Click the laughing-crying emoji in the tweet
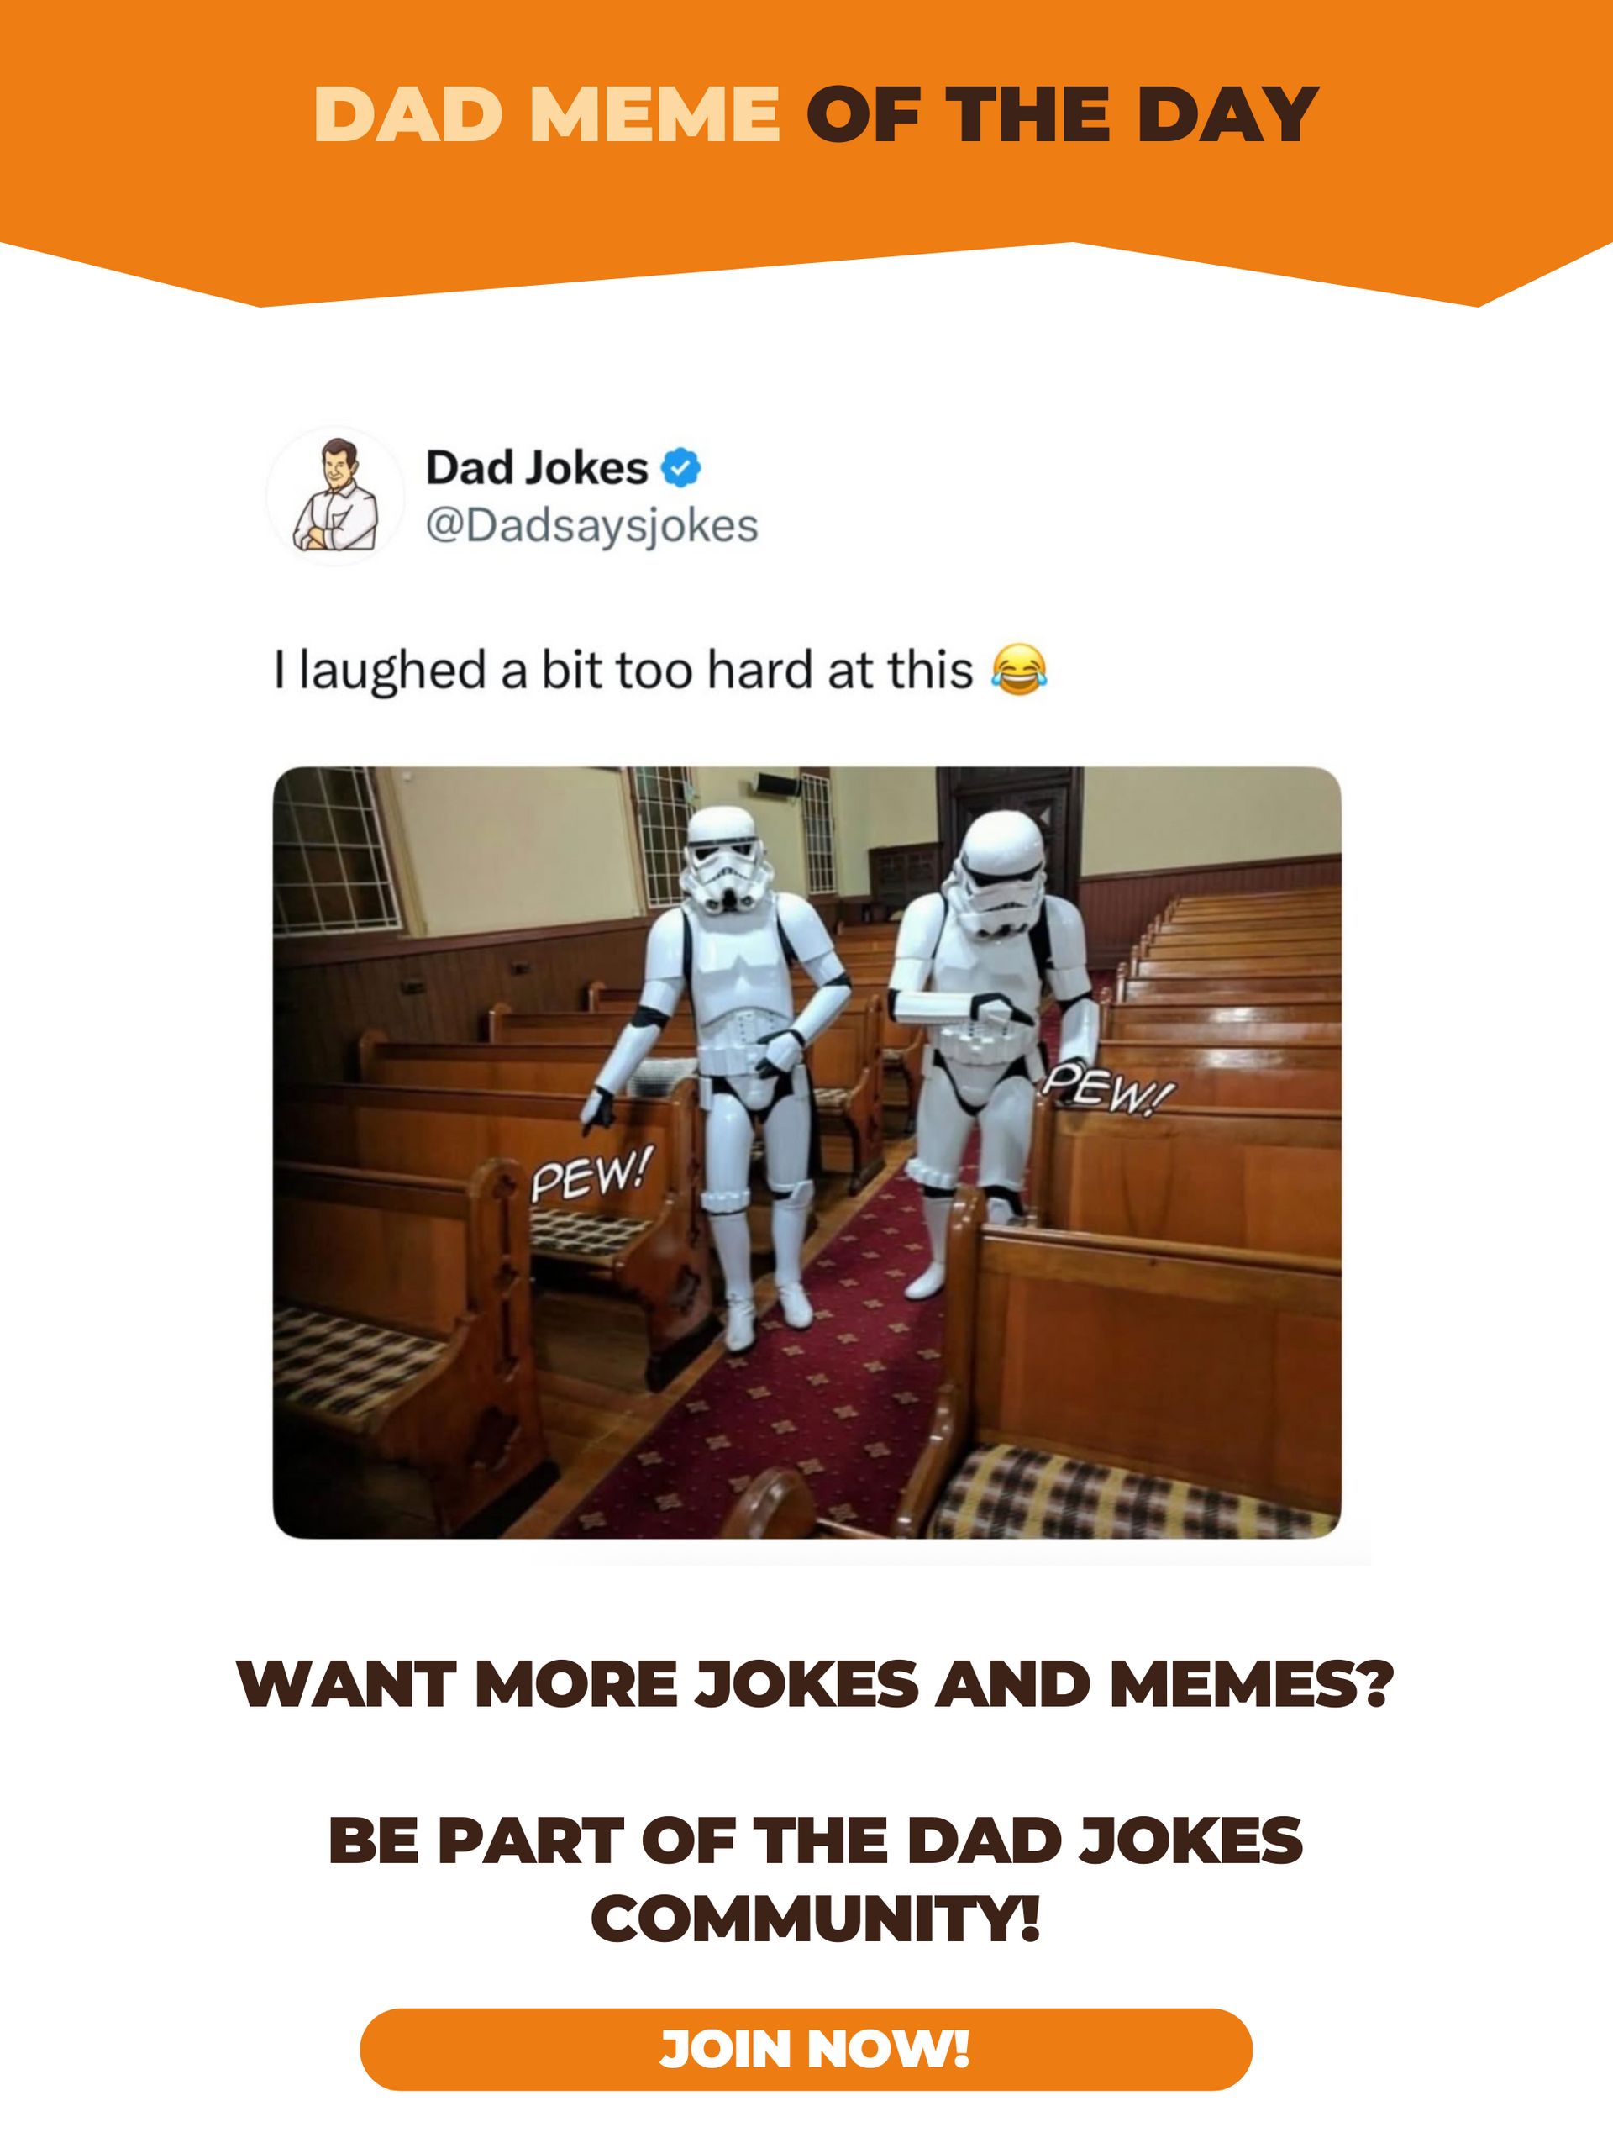The height and width of the screenshot is (2143, 1613). pos(1018,668)
